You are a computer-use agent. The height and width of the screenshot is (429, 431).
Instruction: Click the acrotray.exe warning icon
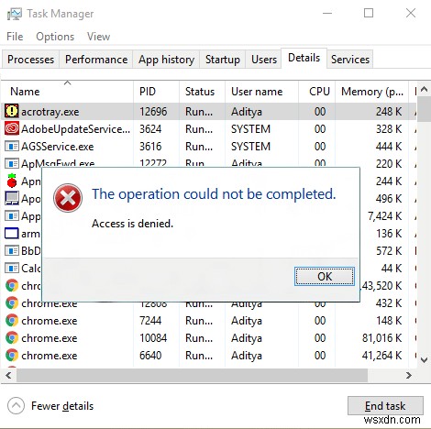pos(12,111)
